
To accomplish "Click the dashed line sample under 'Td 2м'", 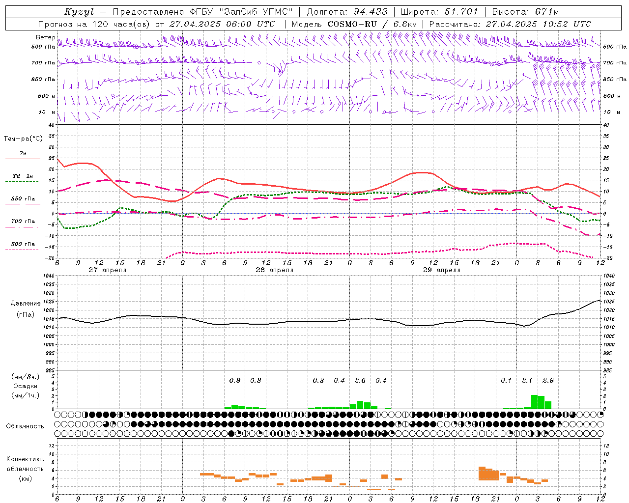I will pos(22,182).
